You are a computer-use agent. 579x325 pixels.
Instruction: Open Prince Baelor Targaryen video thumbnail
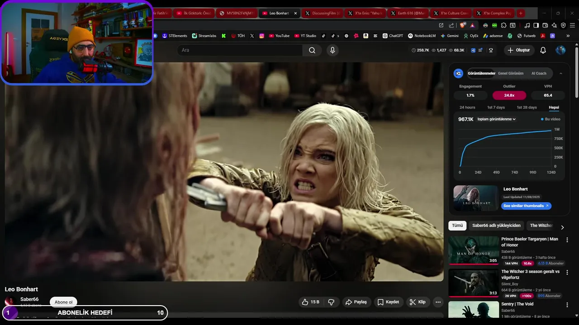(x=474, y=250)
